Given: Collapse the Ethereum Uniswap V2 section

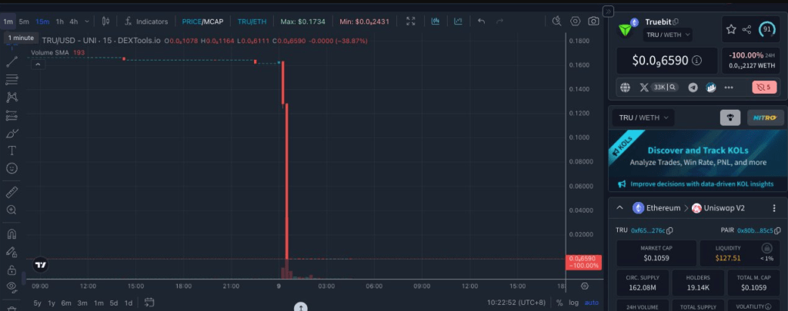Looking at the screenshot, I should coord(619,207).
